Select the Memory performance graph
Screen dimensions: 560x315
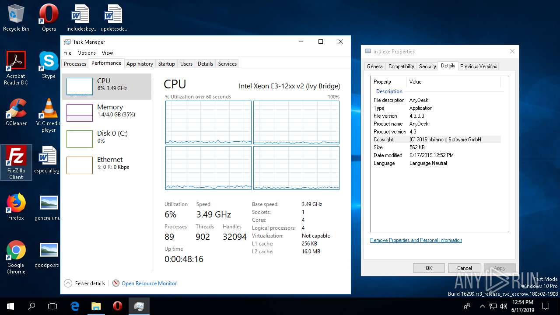pyautogui.click(x=107, y=113)
